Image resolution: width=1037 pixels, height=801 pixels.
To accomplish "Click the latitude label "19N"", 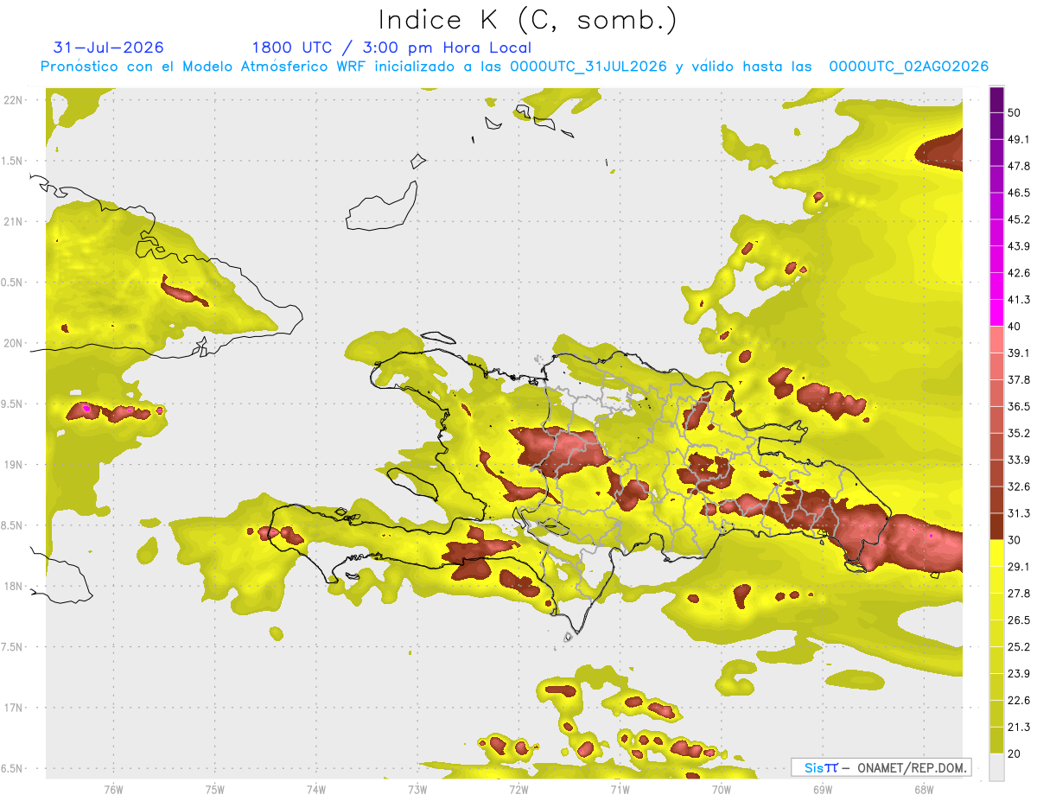I will [x=14, y=464].
